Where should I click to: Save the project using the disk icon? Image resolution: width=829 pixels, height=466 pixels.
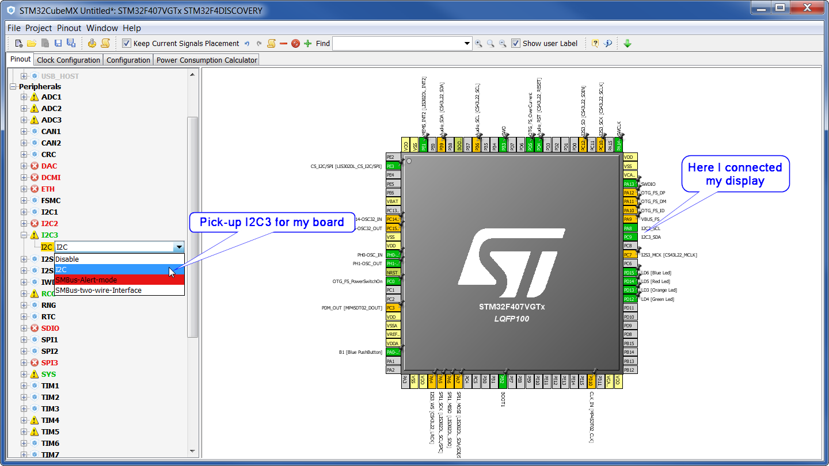tap(59, 43)
